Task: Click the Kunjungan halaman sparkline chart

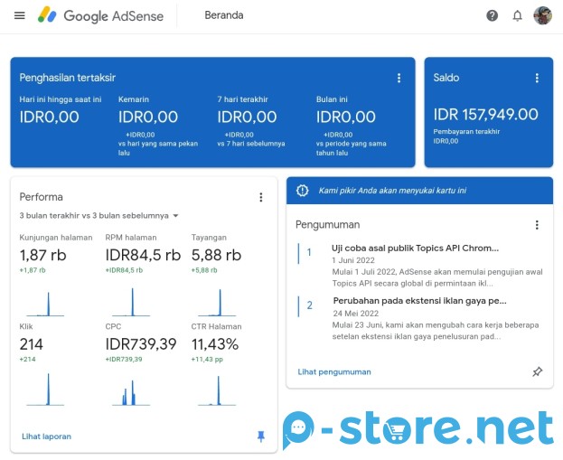Action: pos(45,305)
